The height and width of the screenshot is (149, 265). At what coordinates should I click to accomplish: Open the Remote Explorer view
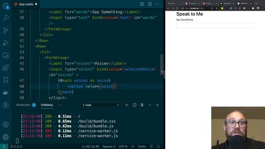pos(6,55)
